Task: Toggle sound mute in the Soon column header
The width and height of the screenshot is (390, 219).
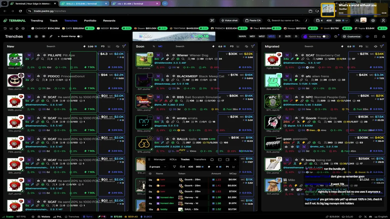Action: click(246, 47)
